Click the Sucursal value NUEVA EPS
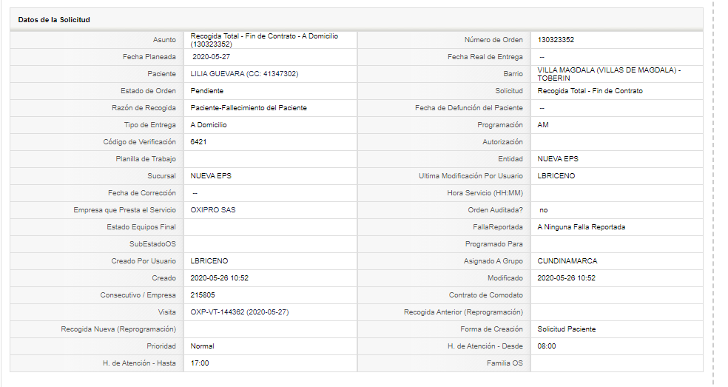The width and height of the screenshot is (728, 387). pos(211,176)
